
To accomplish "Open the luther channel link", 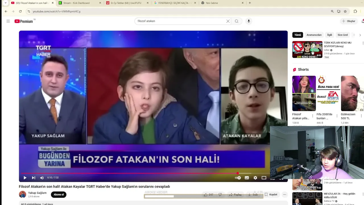I will (x=326, y=50).
